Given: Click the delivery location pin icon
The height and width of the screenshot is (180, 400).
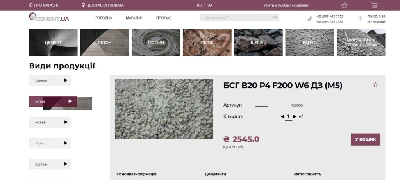Looking at the screenshot, I should click(83, 5).
